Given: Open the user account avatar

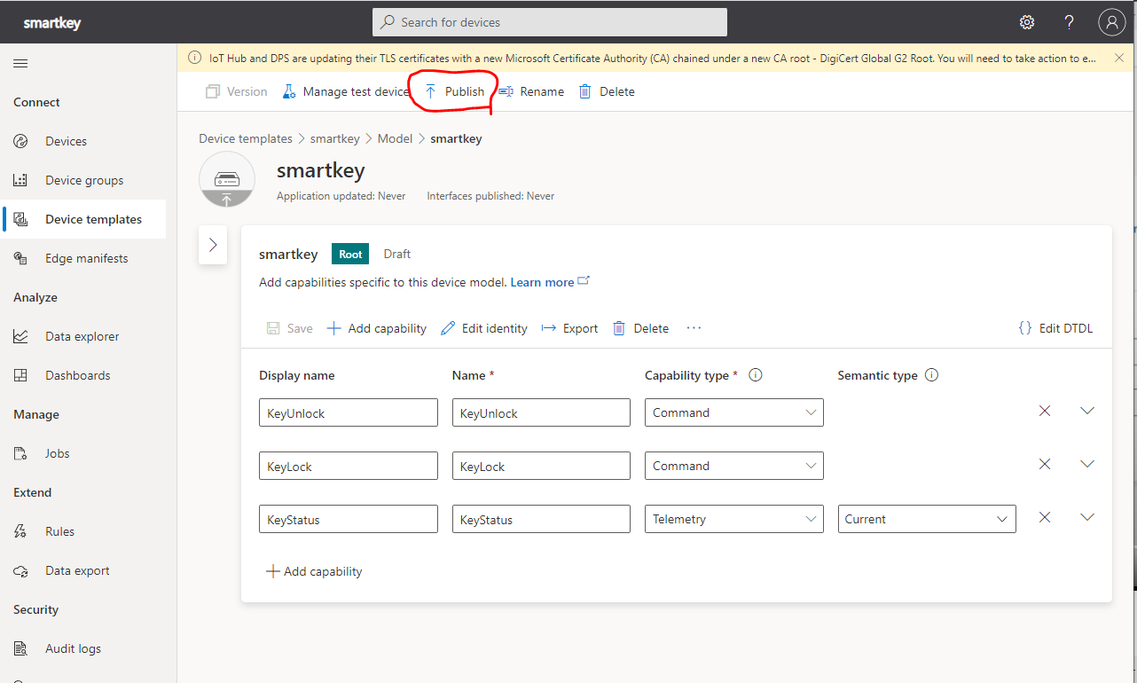Looking at the screenshot, I should point(1111,22).
